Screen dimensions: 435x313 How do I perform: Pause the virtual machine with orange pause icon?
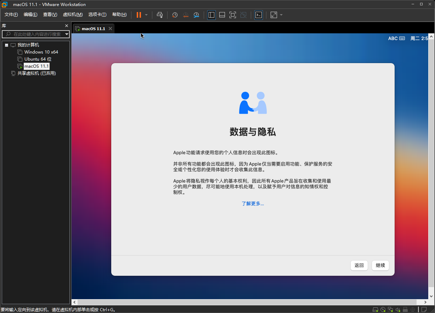coord(139,15)
